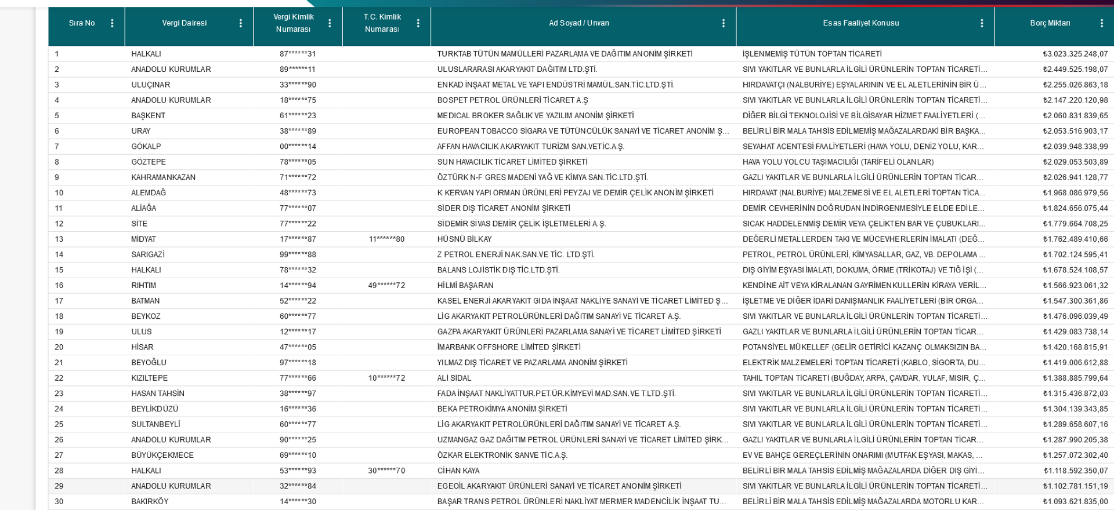1114x510 pixels.
Task: Select the BÜYÜKÇEKMECE tax office cell
Action: click(x=189, y=456)
